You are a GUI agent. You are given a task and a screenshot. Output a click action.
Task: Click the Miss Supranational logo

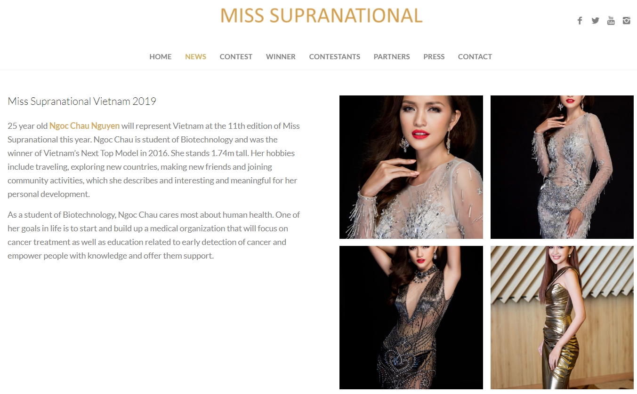click(322, 16)
